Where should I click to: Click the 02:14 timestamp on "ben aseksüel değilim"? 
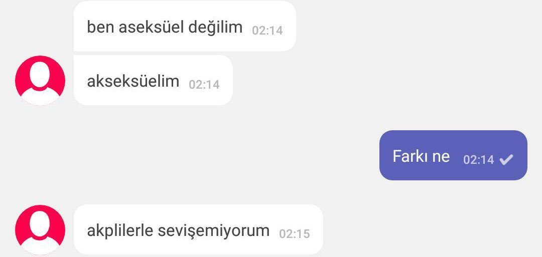pos(267,31)
